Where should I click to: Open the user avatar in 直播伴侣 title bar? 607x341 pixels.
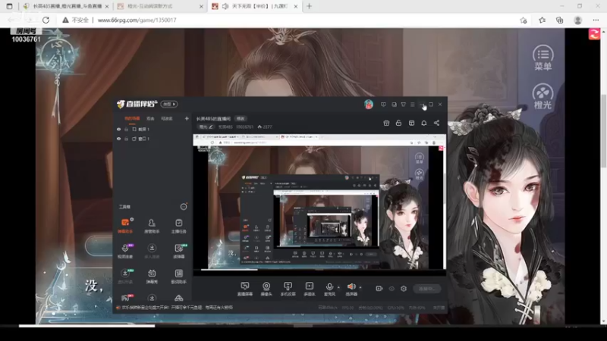pos(369,105)
